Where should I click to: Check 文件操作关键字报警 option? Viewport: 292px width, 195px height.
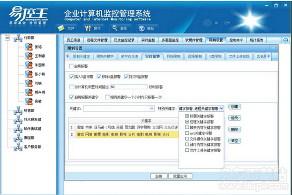pos(187,139)
